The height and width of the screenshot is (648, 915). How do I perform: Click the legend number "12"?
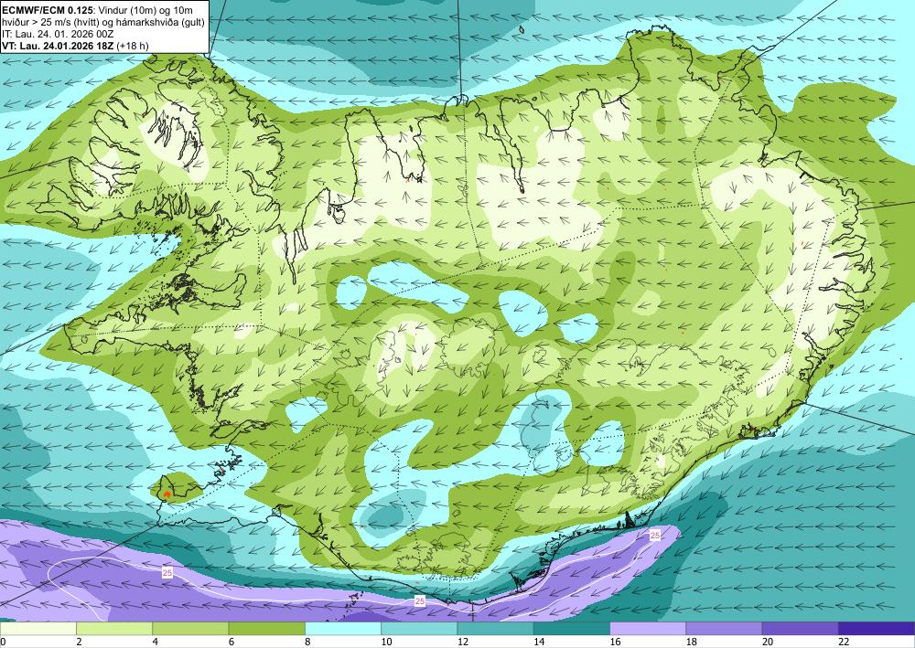pyautogui.click(x=463, y=643)
